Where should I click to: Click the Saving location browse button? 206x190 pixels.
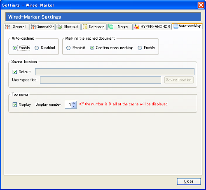(x=179, y=80)
